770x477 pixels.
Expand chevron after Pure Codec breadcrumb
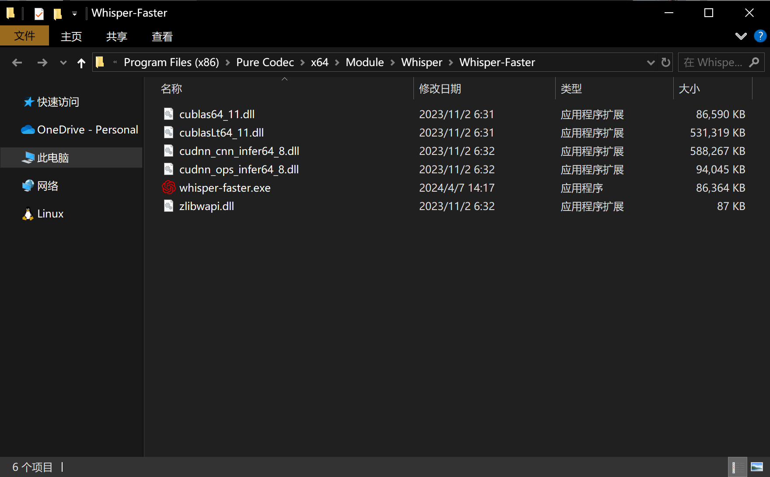click(x=302, y=63)
